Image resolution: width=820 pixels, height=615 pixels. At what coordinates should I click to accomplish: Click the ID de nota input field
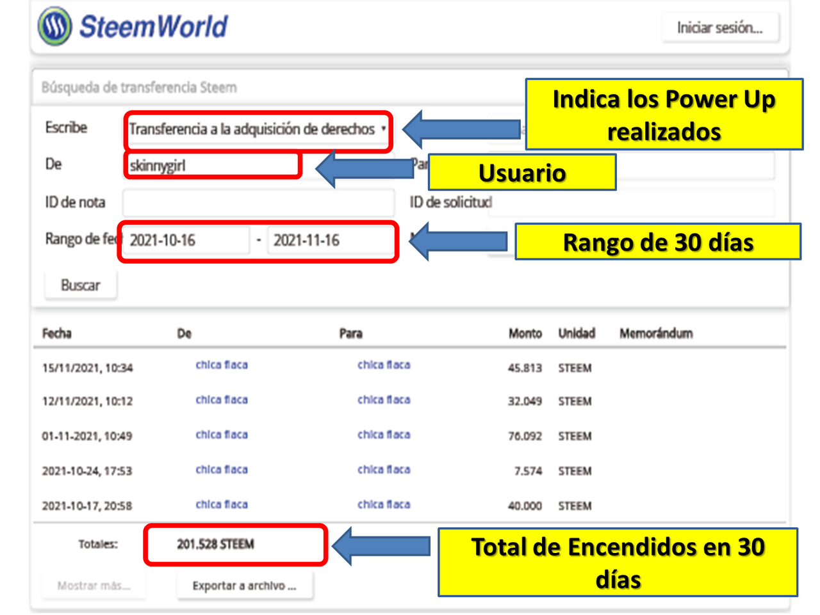point(258,203)
